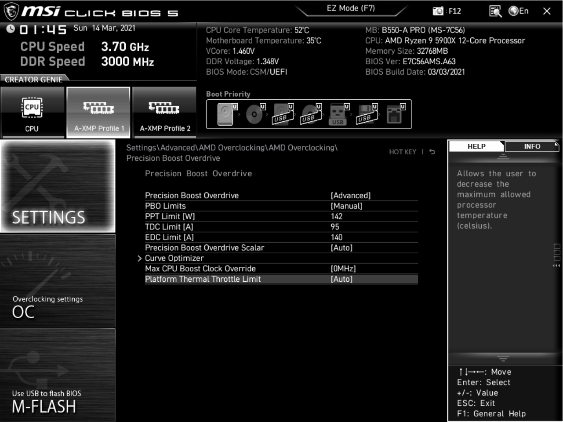The image size is (563, 422).
Task: Edit the EDC Limit value 140
Action: (337, 237)
